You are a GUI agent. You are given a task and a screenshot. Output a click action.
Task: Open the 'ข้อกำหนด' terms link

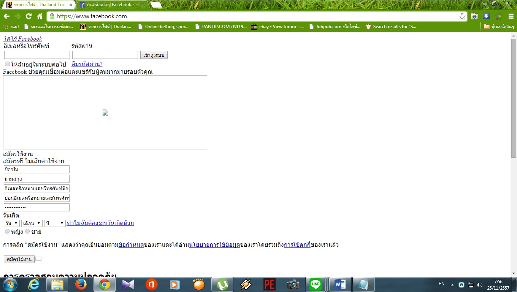pos(131,245)
